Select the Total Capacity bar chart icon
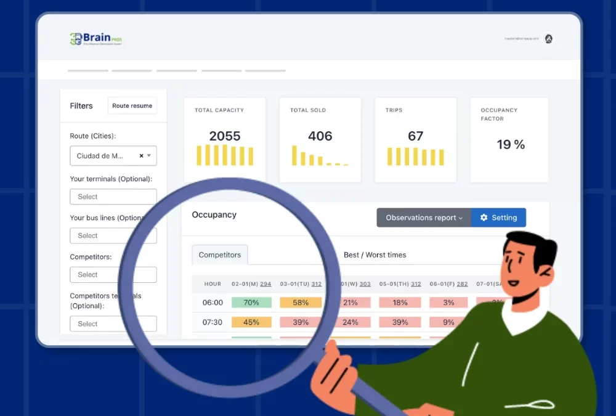 coord(224,155)
